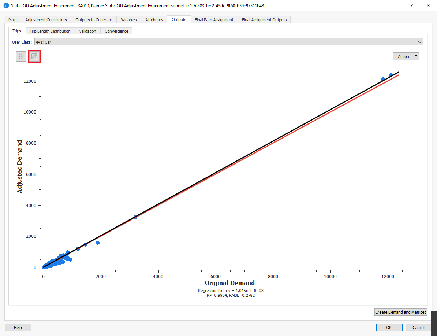The width and height of the screenshot is (437, 336).
Task: Click the Aimsun app icon in title bar
Action: [6, 6]
